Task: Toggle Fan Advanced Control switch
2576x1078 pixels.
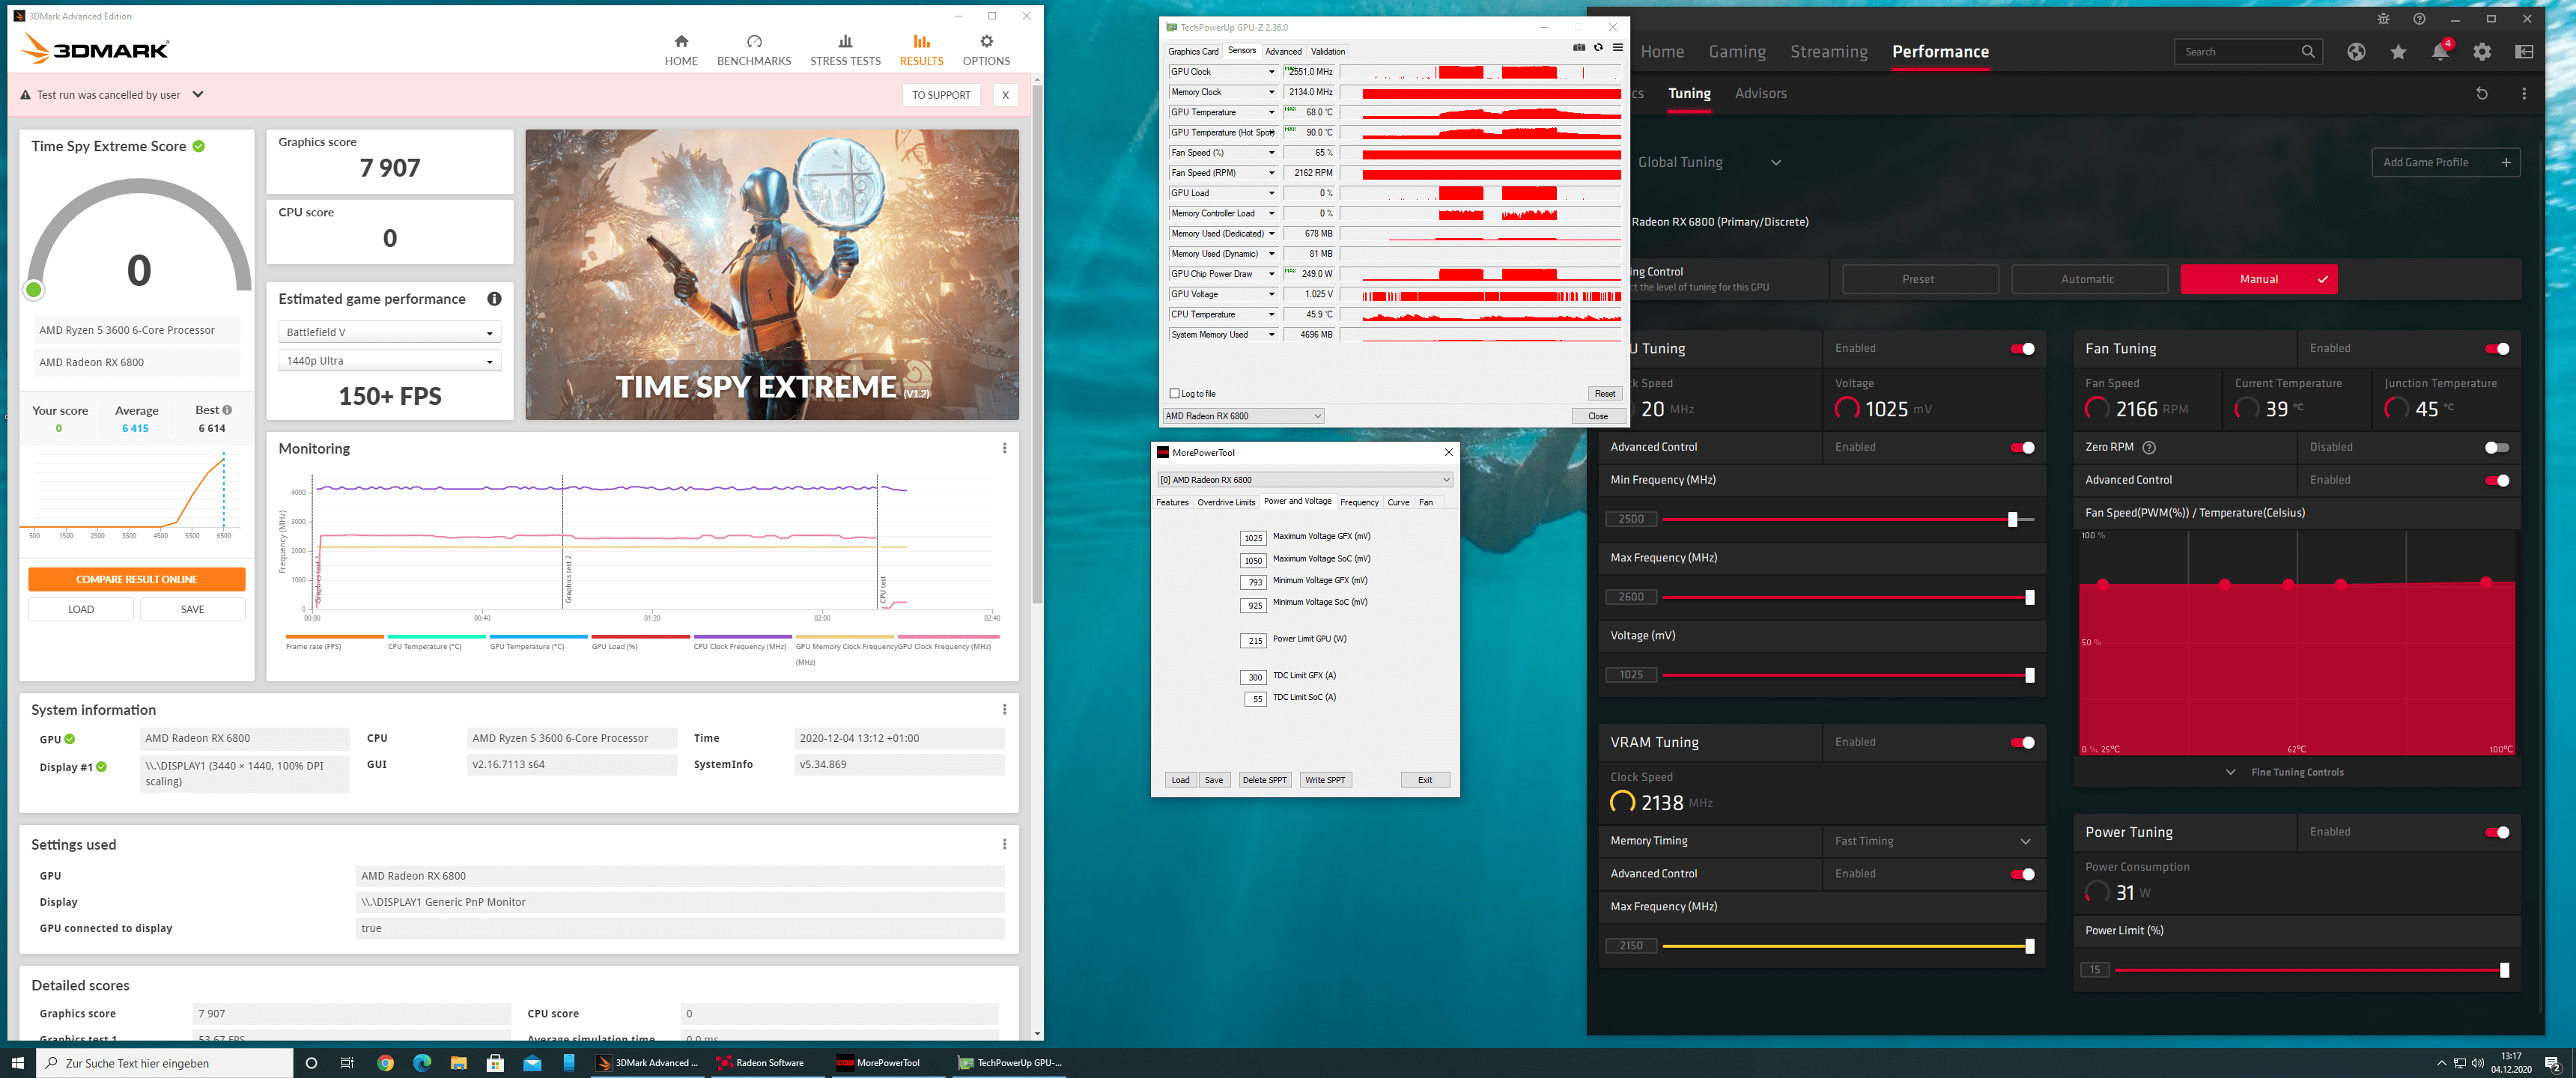Action: [x=2497, y=480]
